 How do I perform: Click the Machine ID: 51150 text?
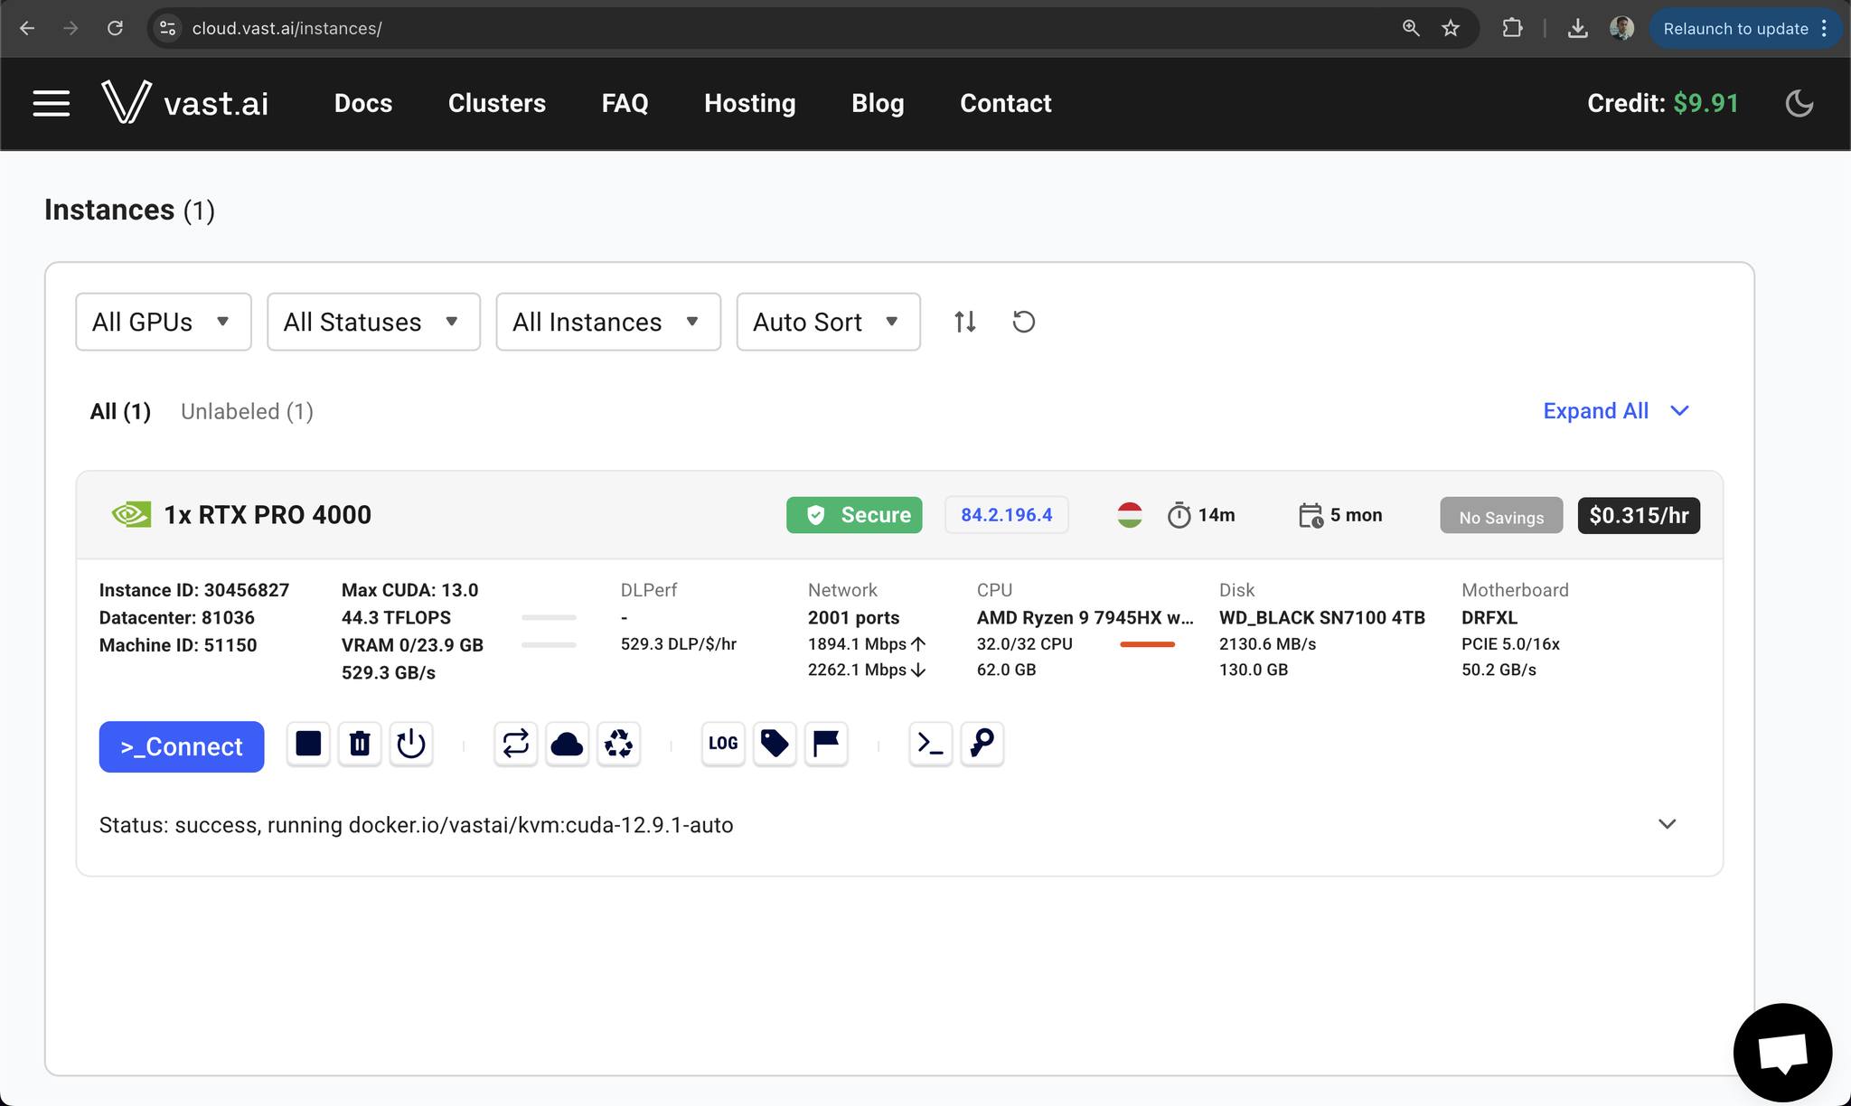tap(178, 645)
